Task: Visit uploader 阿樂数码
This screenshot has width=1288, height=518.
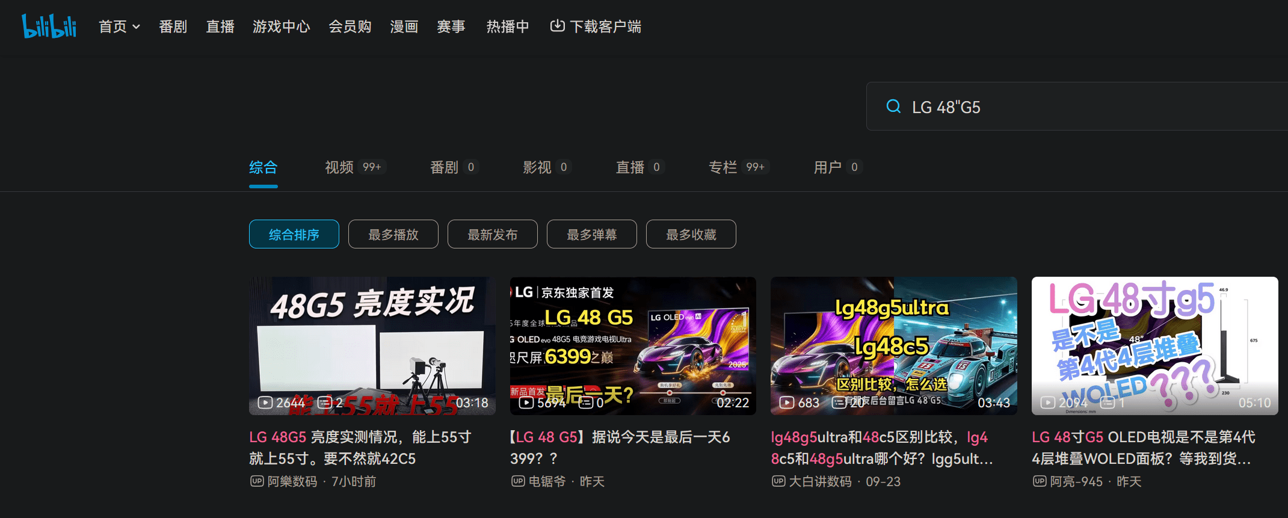Action: point(292,481)
